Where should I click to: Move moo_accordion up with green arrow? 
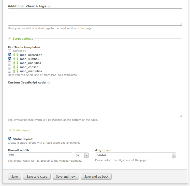[x=14, y=55]
